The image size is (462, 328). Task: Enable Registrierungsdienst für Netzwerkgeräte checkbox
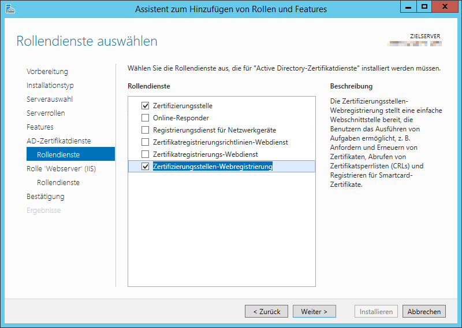[x=145, y=130]
